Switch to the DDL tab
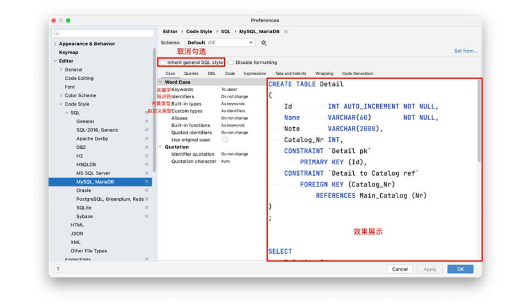The width and height of the screenshot is (524, 303). 211,73
